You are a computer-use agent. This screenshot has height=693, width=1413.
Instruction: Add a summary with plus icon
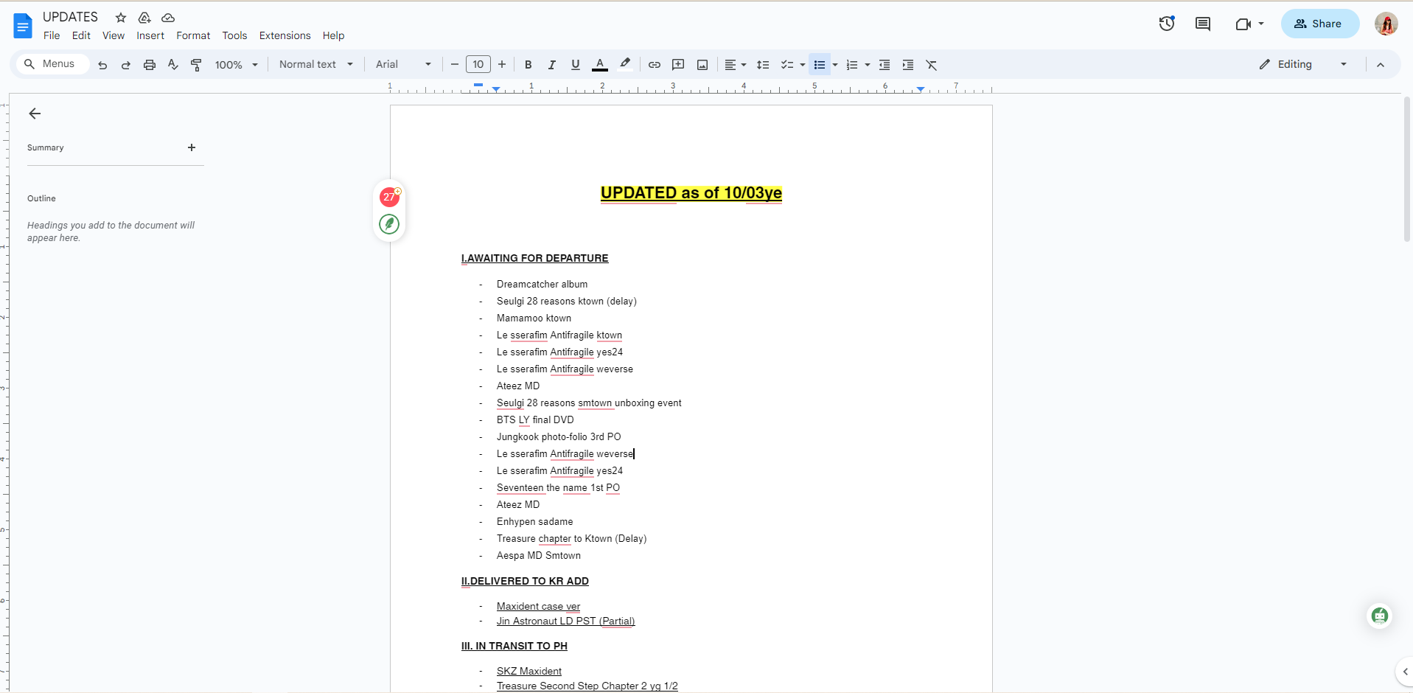pyautogui.click(x=192, y=147)
